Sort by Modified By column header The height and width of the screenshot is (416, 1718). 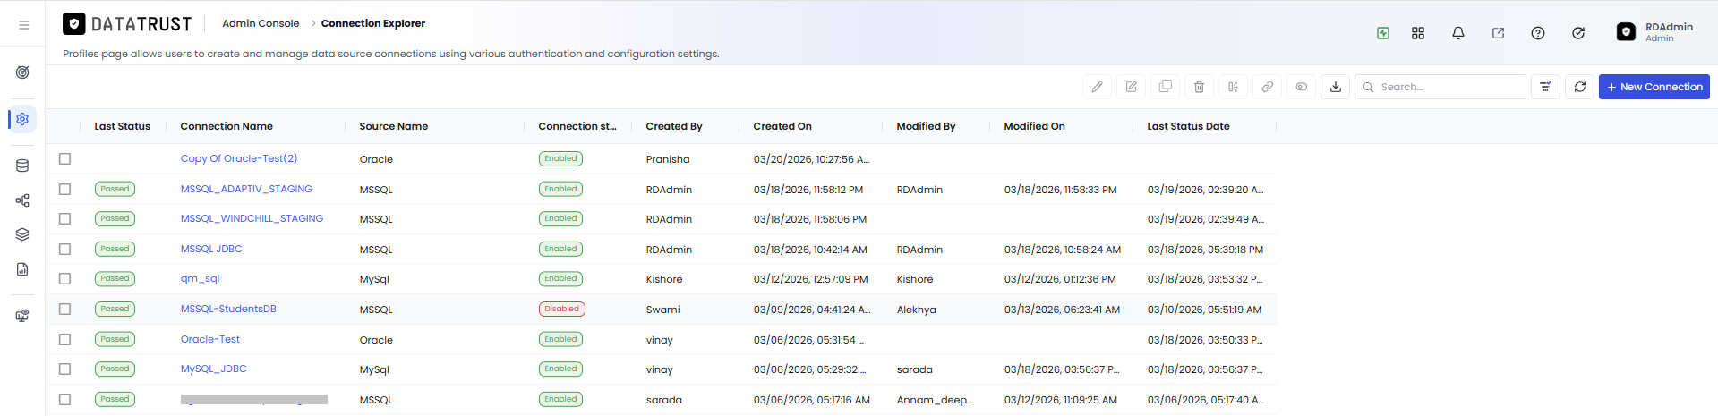coord(926,126)
